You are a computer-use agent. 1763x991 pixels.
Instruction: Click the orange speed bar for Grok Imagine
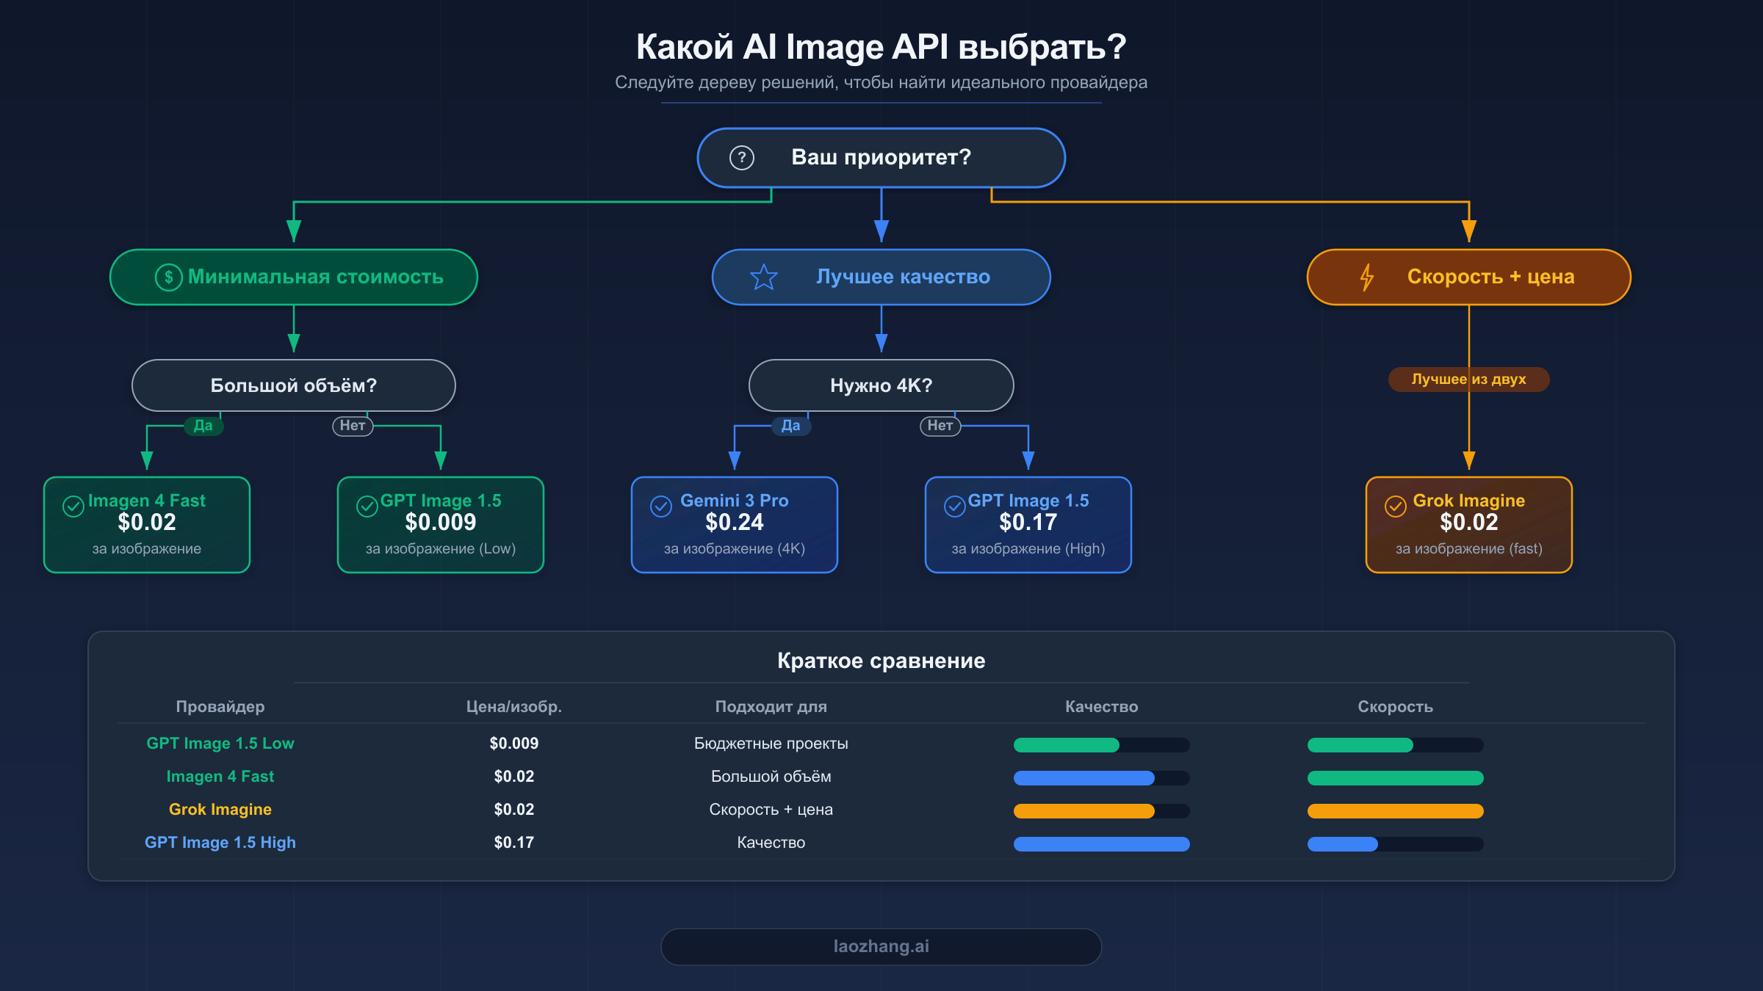coord(1394,811)
